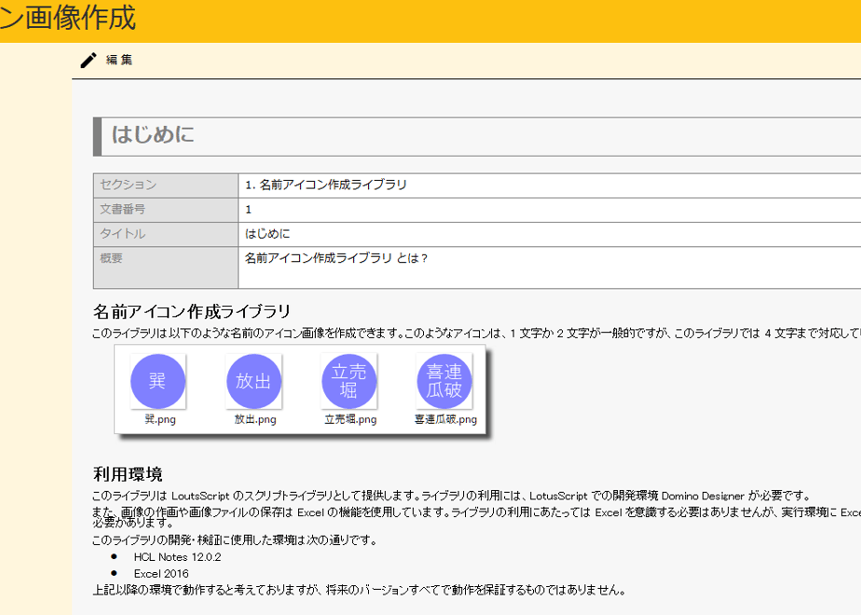Click the sentence starting with 上記以降の環境
The width and height of the screenshot is (861, 615).
[x=359, y=590]
